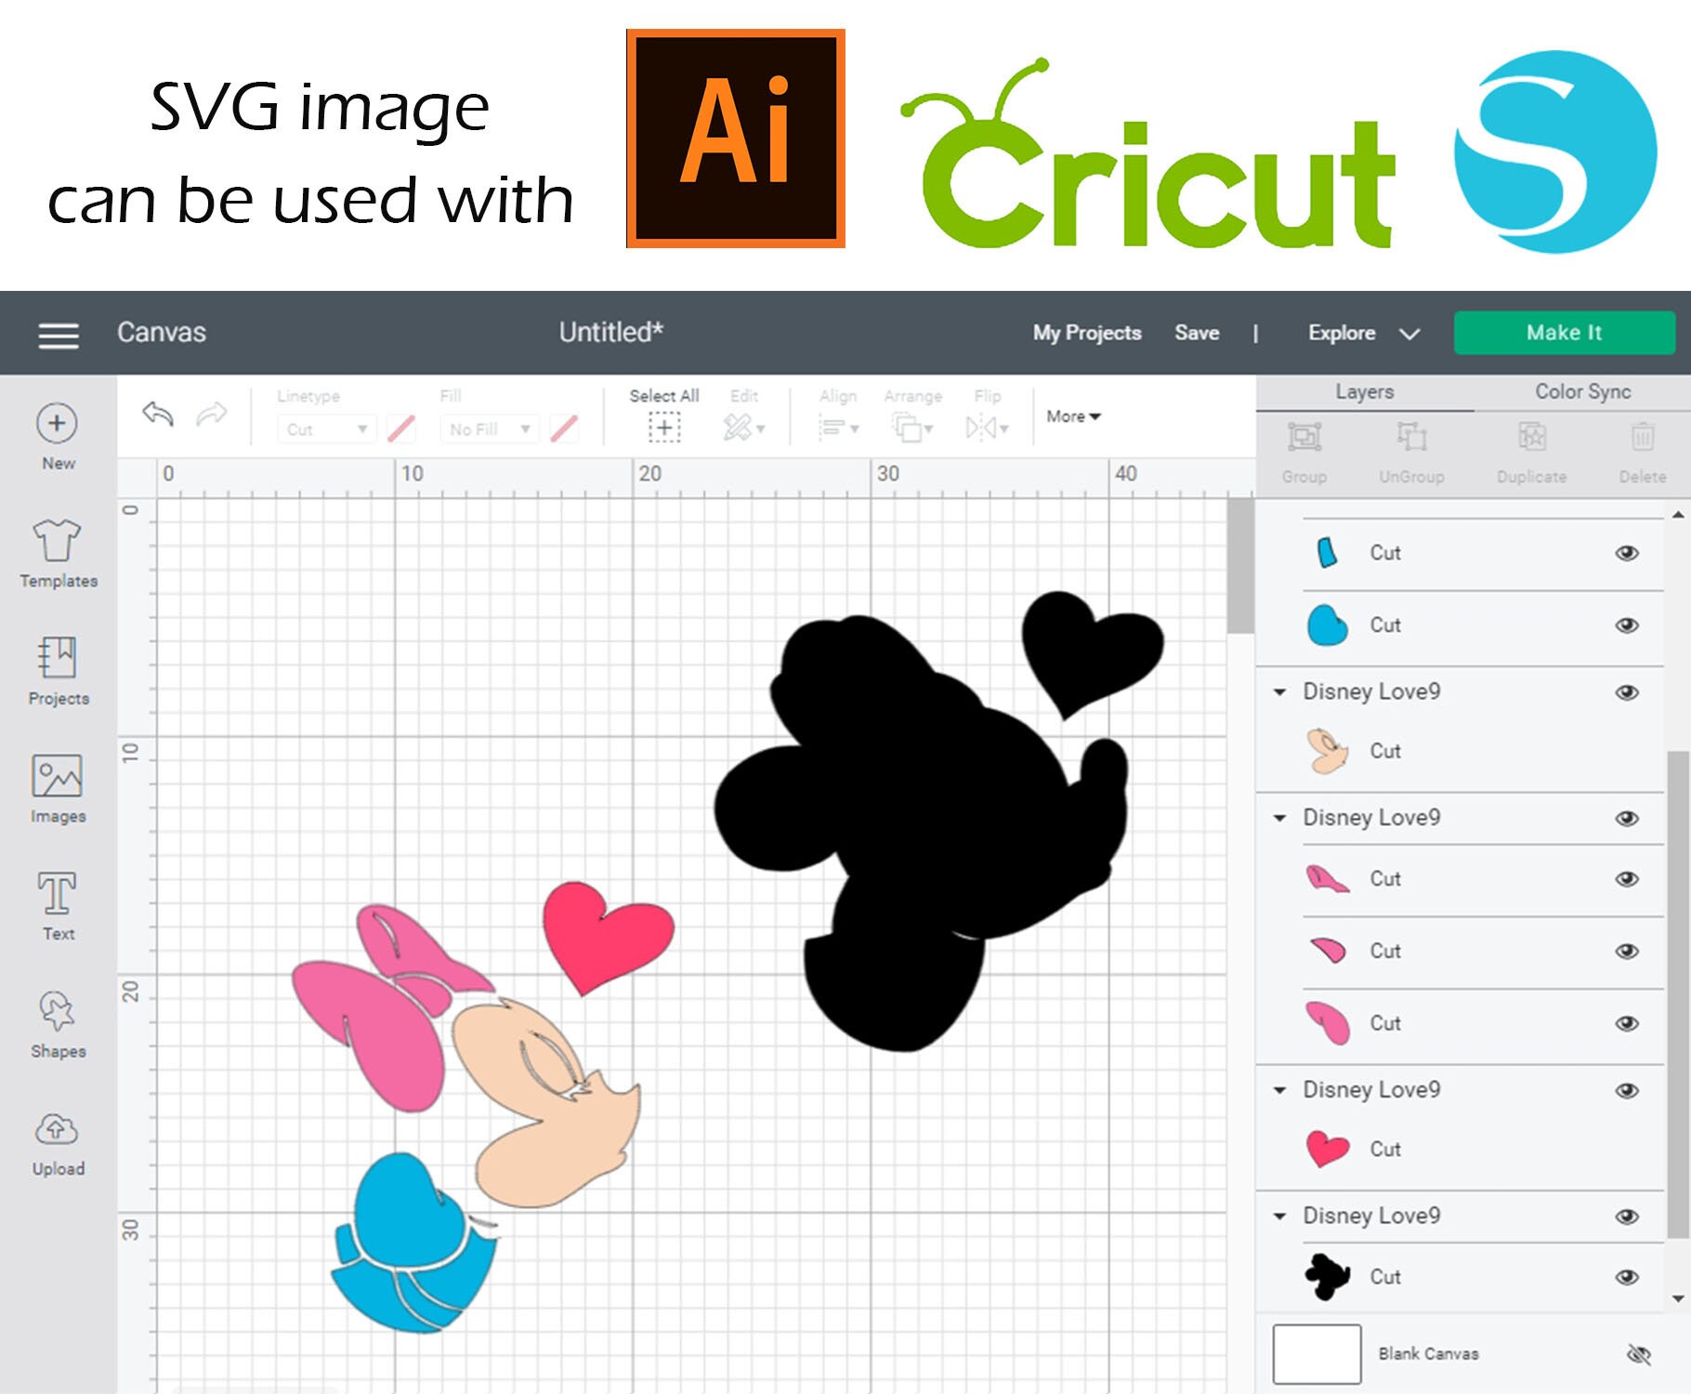Select the red heart layer thumbnail
Image resolution: width=1691 pixels, height=1394 pixels.
[x=1328, y=1150]
